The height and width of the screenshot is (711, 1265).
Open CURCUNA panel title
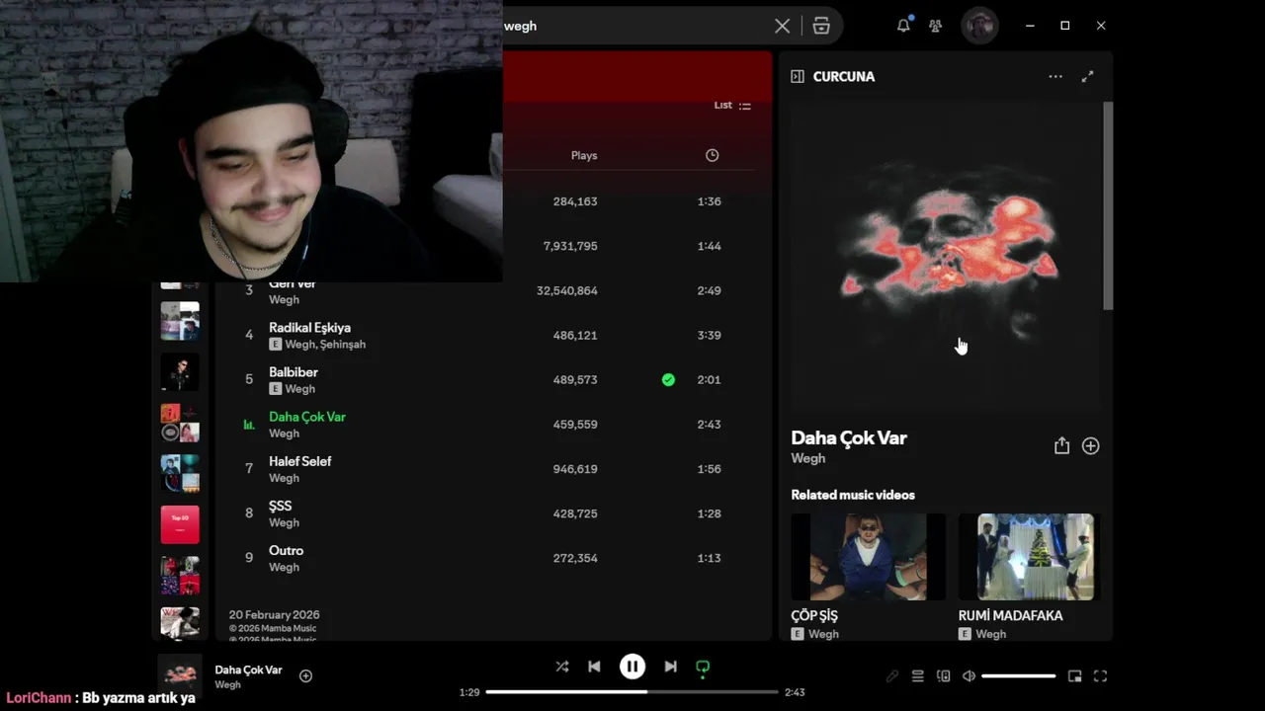point(843,76)
